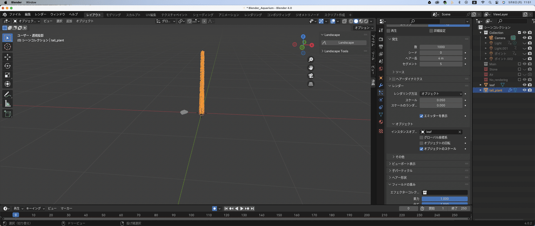Open the World properties tab

381,69
